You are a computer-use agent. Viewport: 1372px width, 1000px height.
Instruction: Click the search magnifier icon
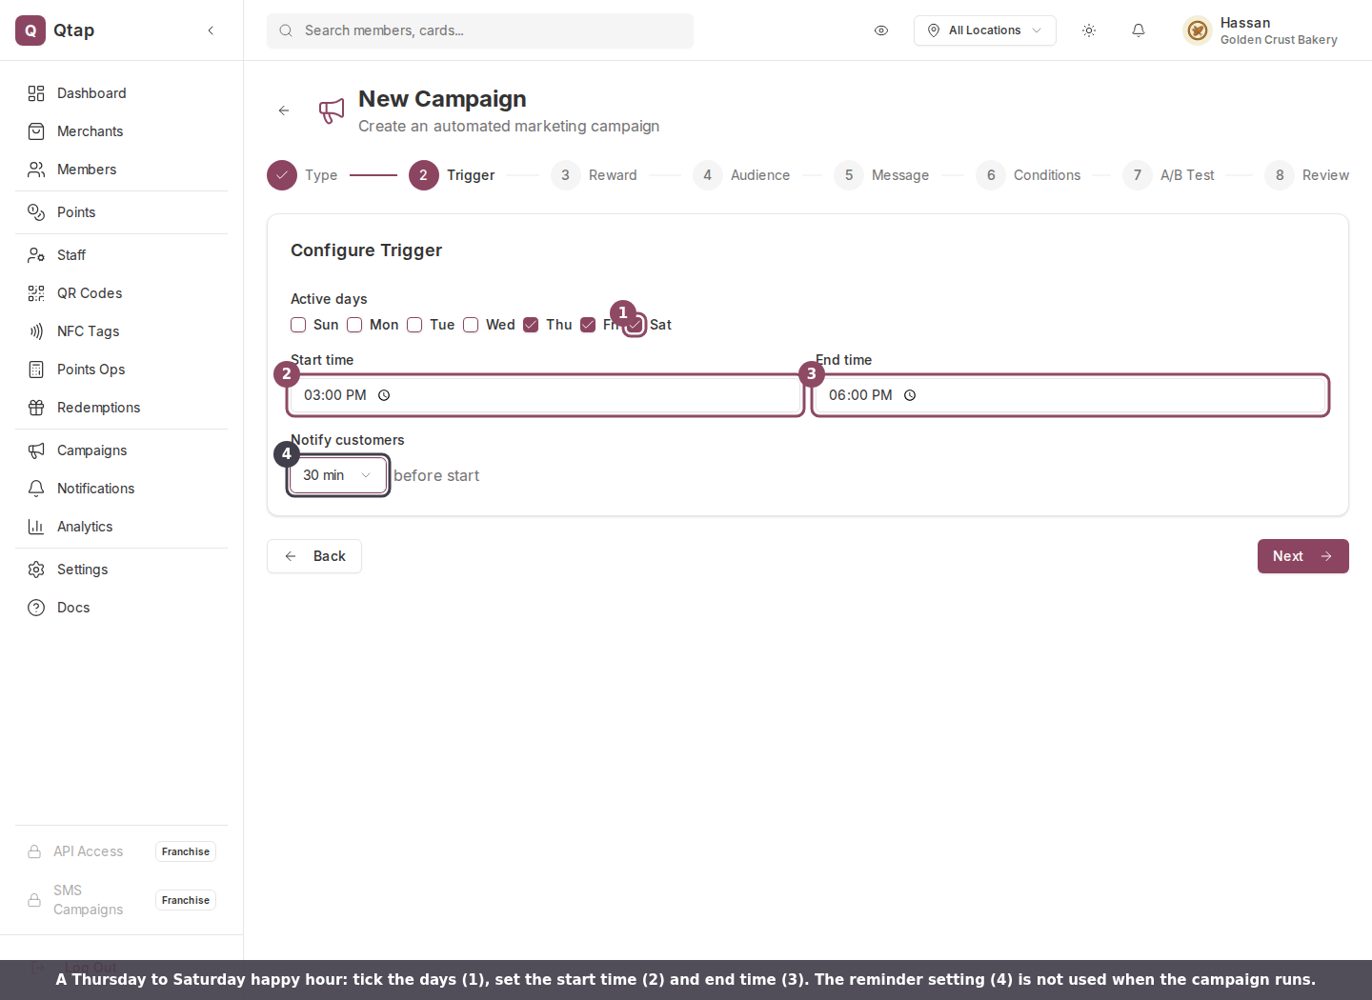tap(286, 30)
